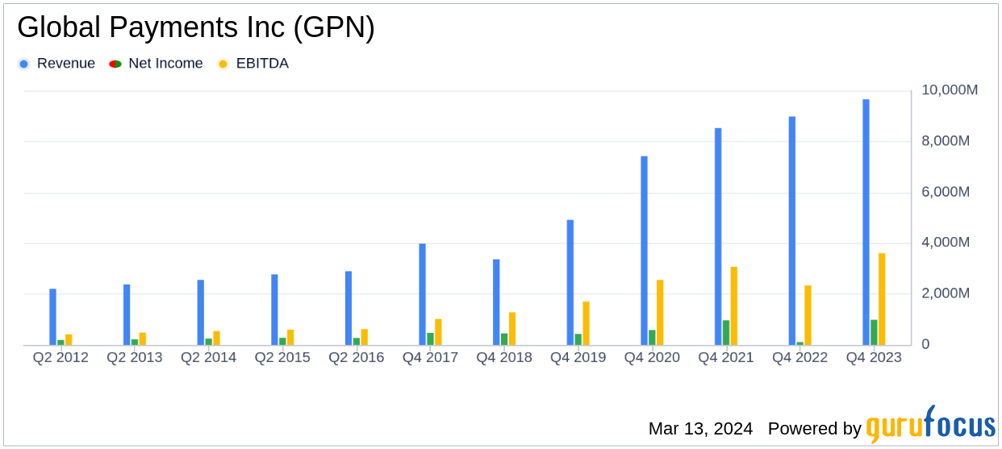Select the Q2 2014 revenue bar

point(201,313)
